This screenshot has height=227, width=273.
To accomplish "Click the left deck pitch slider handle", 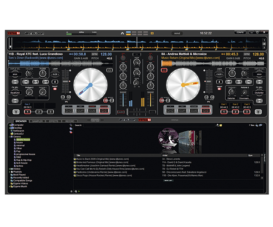I will coord(66,81).
